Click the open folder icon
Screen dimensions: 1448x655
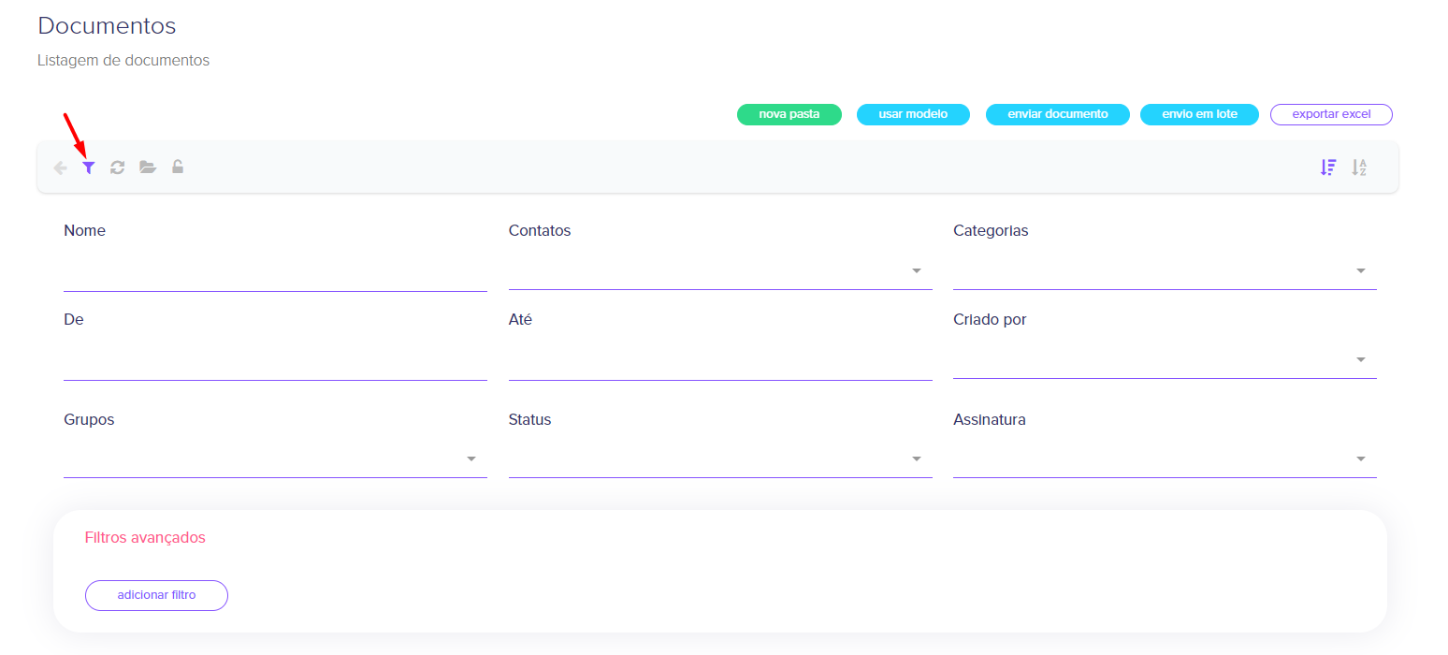click(148, 167)
